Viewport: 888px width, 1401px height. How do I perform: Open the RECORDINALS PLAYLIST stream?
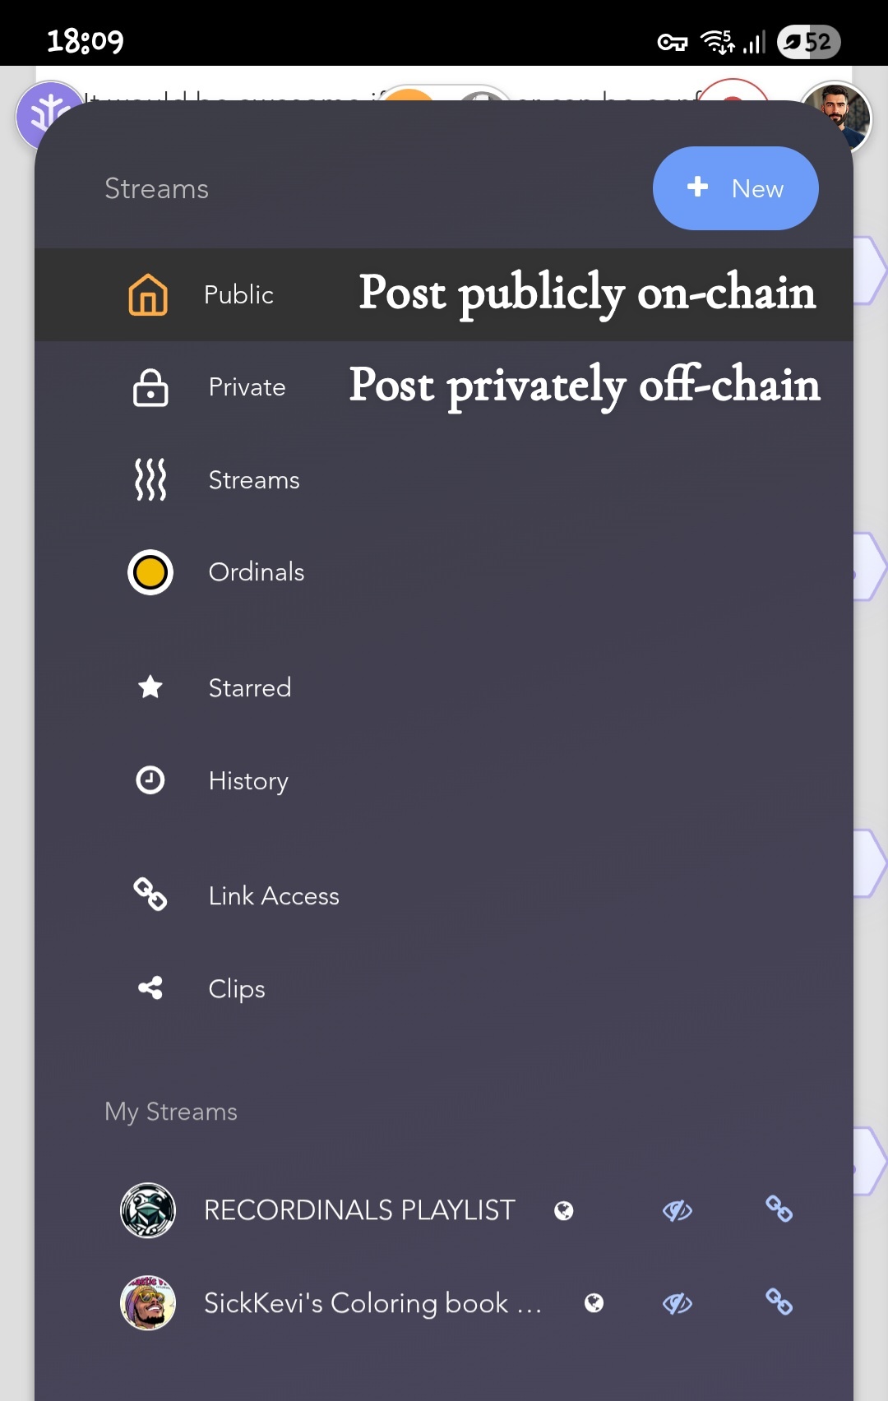359,1210
